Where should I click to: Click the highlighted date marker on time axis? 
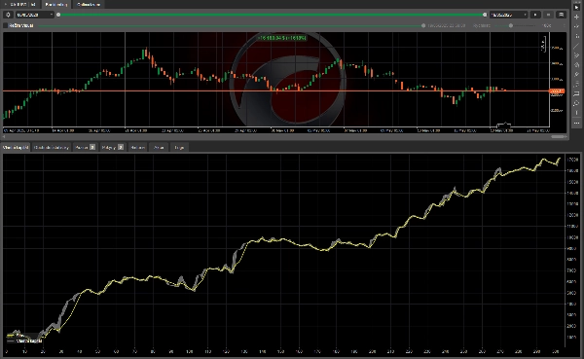(x=504, y=126)
